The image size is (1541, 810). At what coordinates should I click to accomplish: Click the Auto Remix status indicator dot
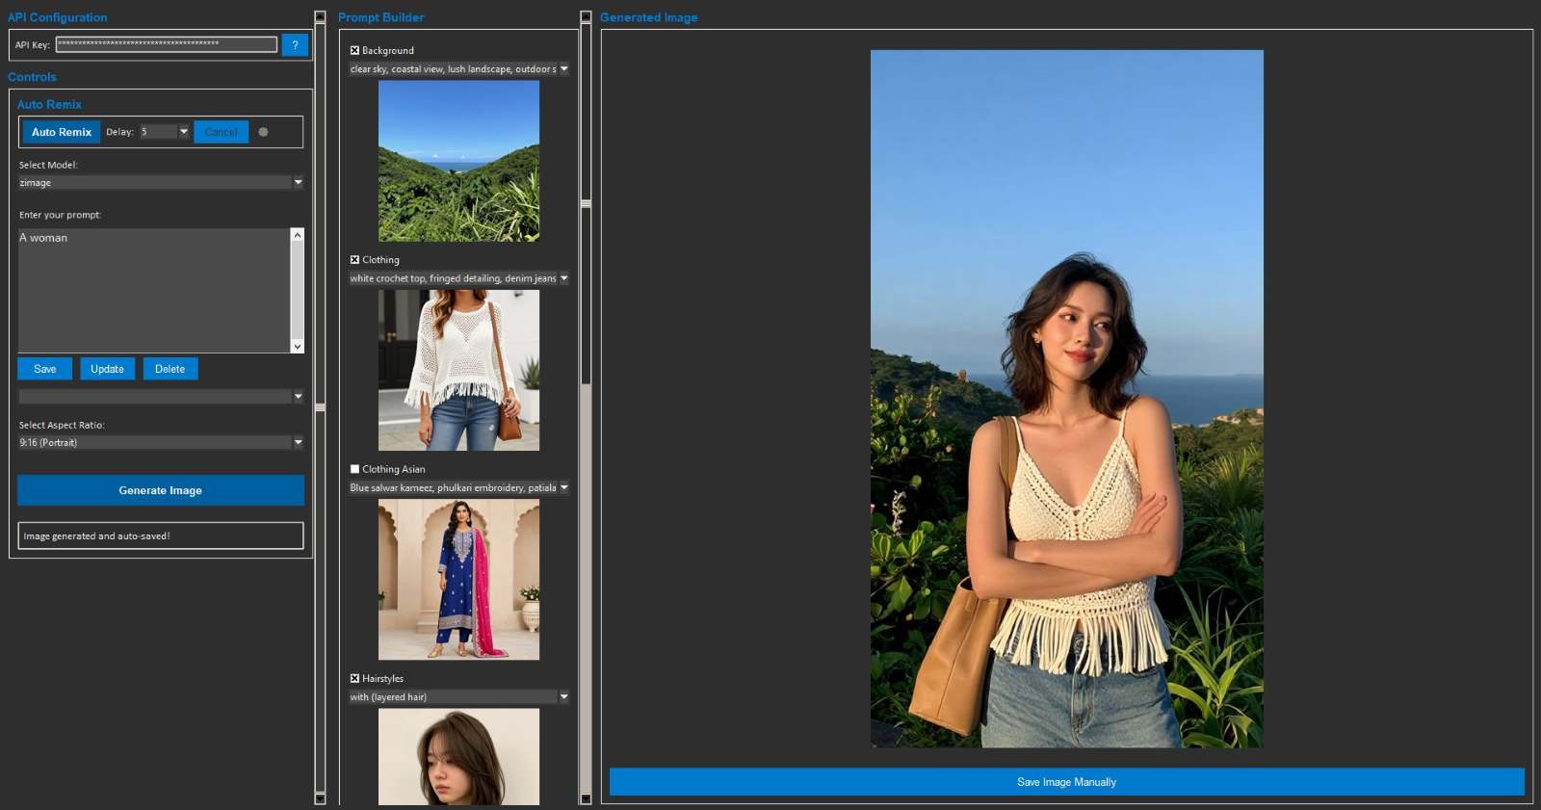(x=263, y=132)
